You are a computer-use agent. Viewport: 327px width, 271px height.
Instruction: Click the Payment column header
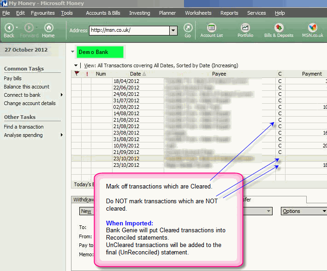[312, 74]
